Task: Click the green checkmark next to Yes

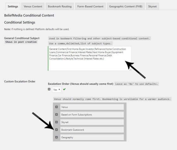Action: tap(64, 89)
